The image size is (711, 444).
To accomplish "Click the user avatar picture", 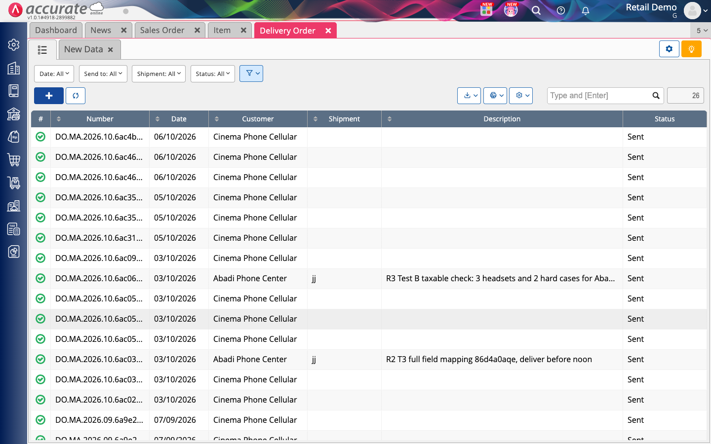I will 692,10.
